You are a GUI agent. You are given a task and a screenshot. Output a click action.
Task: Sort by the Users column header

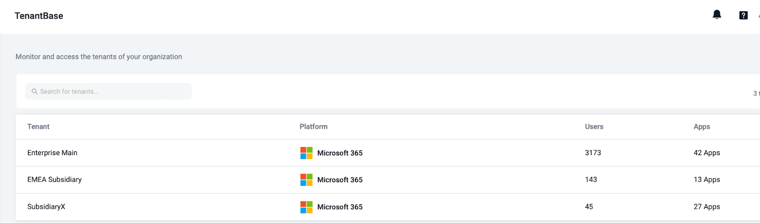click(594, 127)
